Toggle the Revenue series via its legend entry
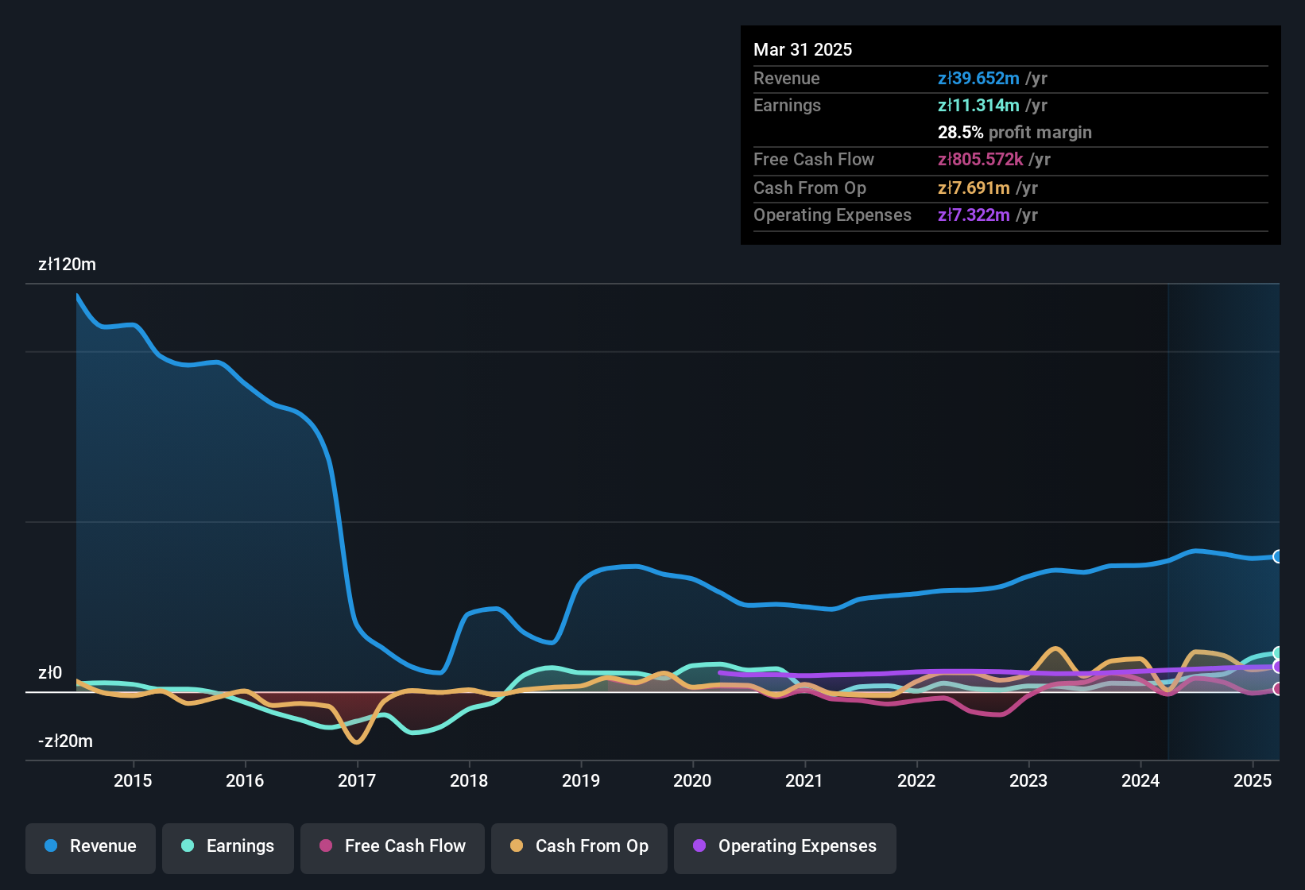Screen dimensions: 1305x890 (90, 846)
